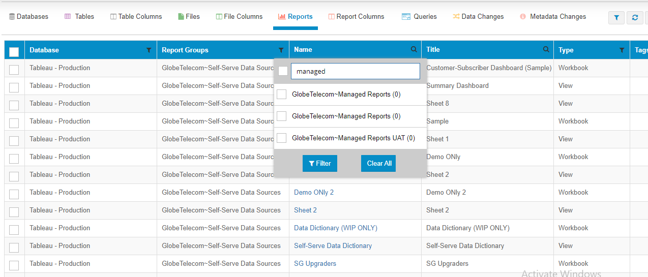Open the File Columns tab

(x=239, y=17)
